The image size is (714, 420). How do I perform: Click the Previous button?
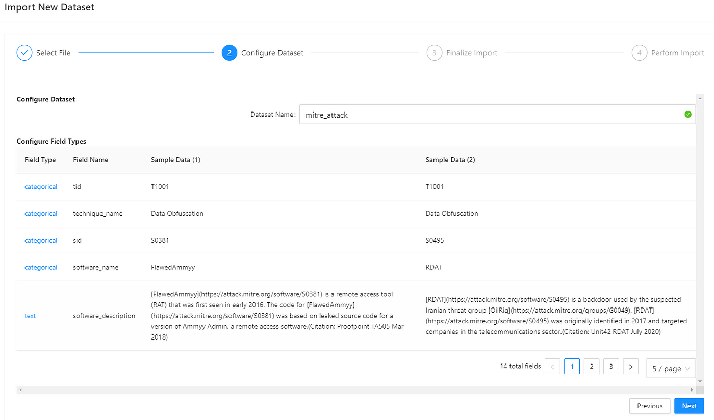tap(650, 406)
